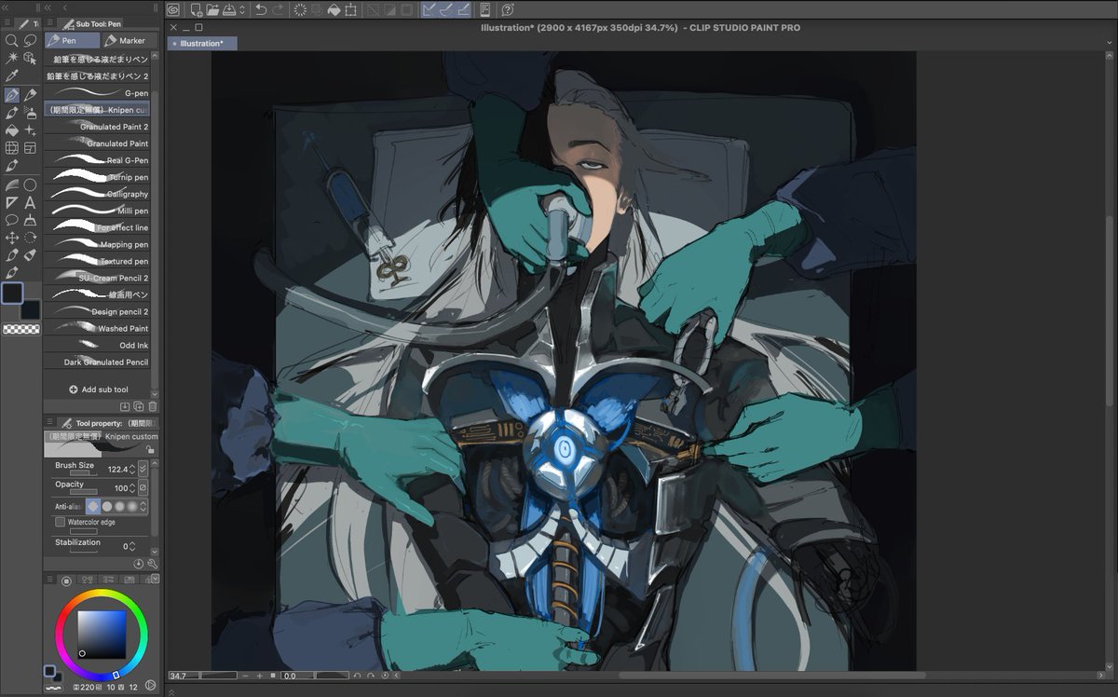Viewport: 1118px width, 697px height.
Task: Redo the undone action
Action: [x=279, y=10]
